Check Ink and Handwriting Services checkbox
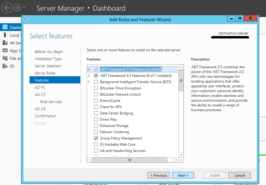 96,151
